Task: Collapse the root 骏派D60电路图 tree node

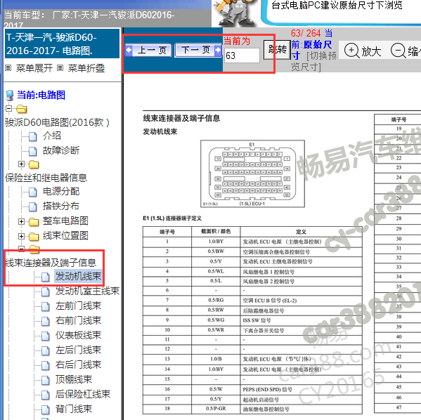Action: coord(8,109)
